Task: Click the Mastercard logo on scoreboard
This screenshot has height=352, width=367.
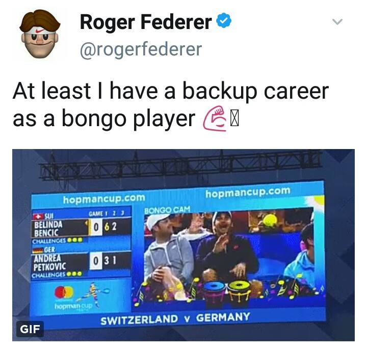Action: 64,292
